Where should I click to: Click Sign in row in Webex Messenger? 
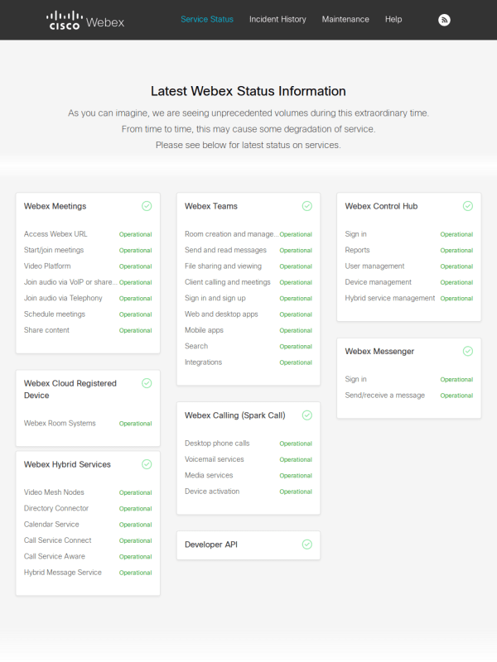point(409,379)
